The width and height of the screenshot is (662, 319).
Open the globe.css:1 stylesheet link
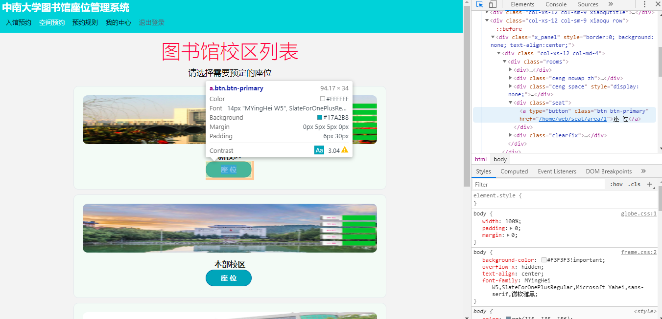click(x=638, y=213)
